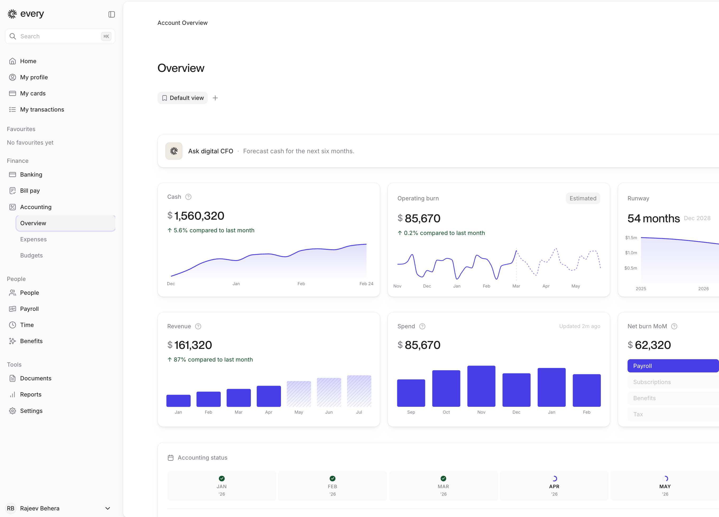
Task: Open APR '26 accounting status
Action: (554, 486)
